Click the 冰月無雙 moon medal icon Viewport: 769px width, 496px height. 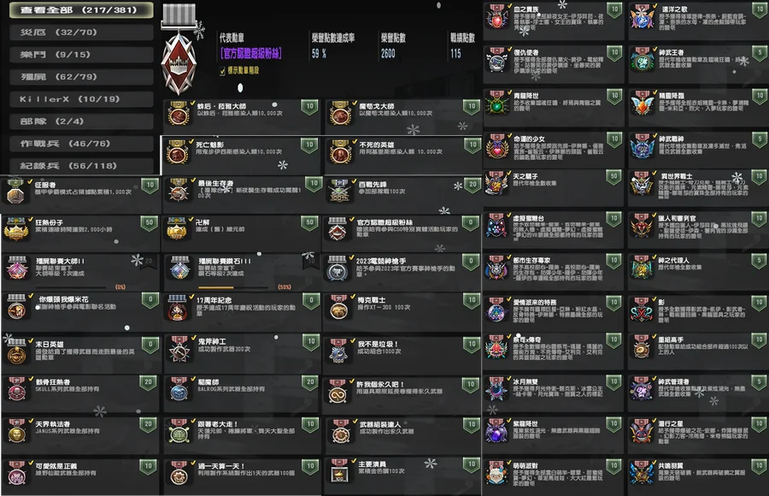(x=496, y=389)
